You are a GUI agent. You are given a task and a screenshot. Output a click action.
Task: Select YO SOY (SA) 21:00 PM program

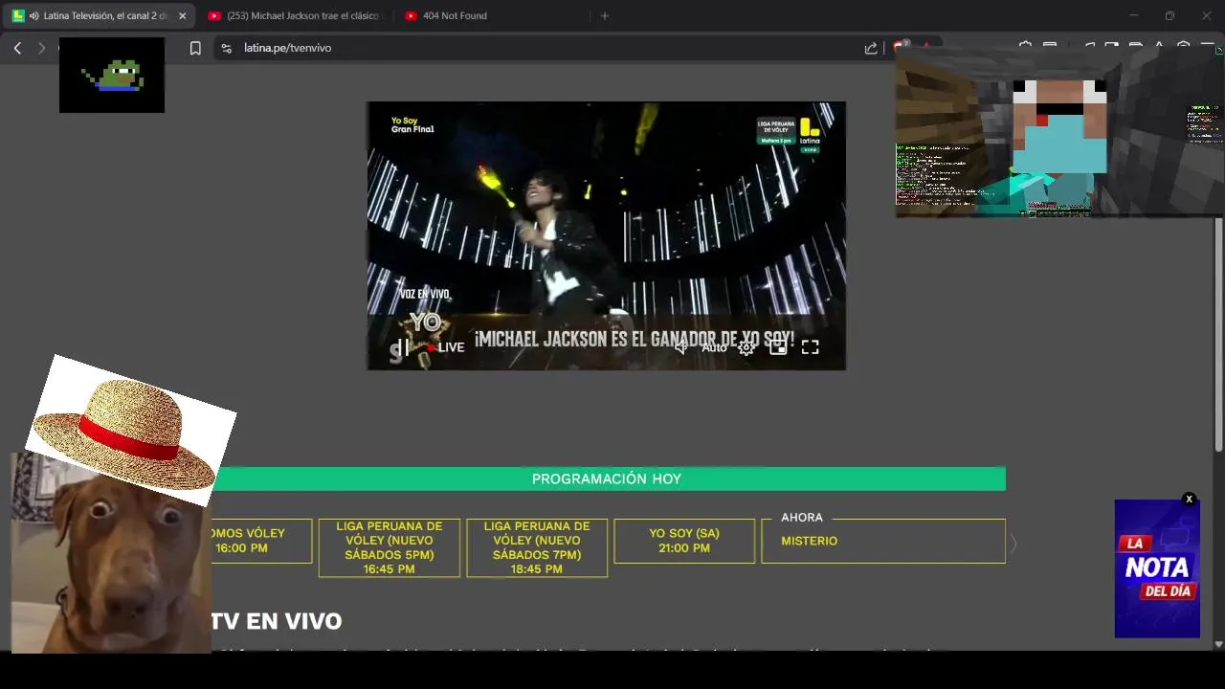[683, 541]
